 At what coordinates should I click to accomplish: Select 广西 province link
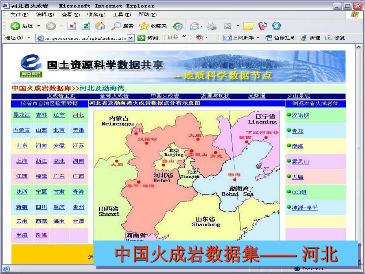tap(78, 176)
